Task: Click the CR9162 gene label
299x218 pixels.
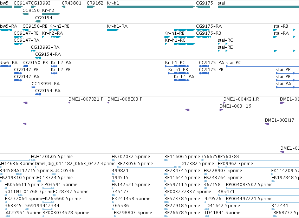Action: [x=95, y=3]
